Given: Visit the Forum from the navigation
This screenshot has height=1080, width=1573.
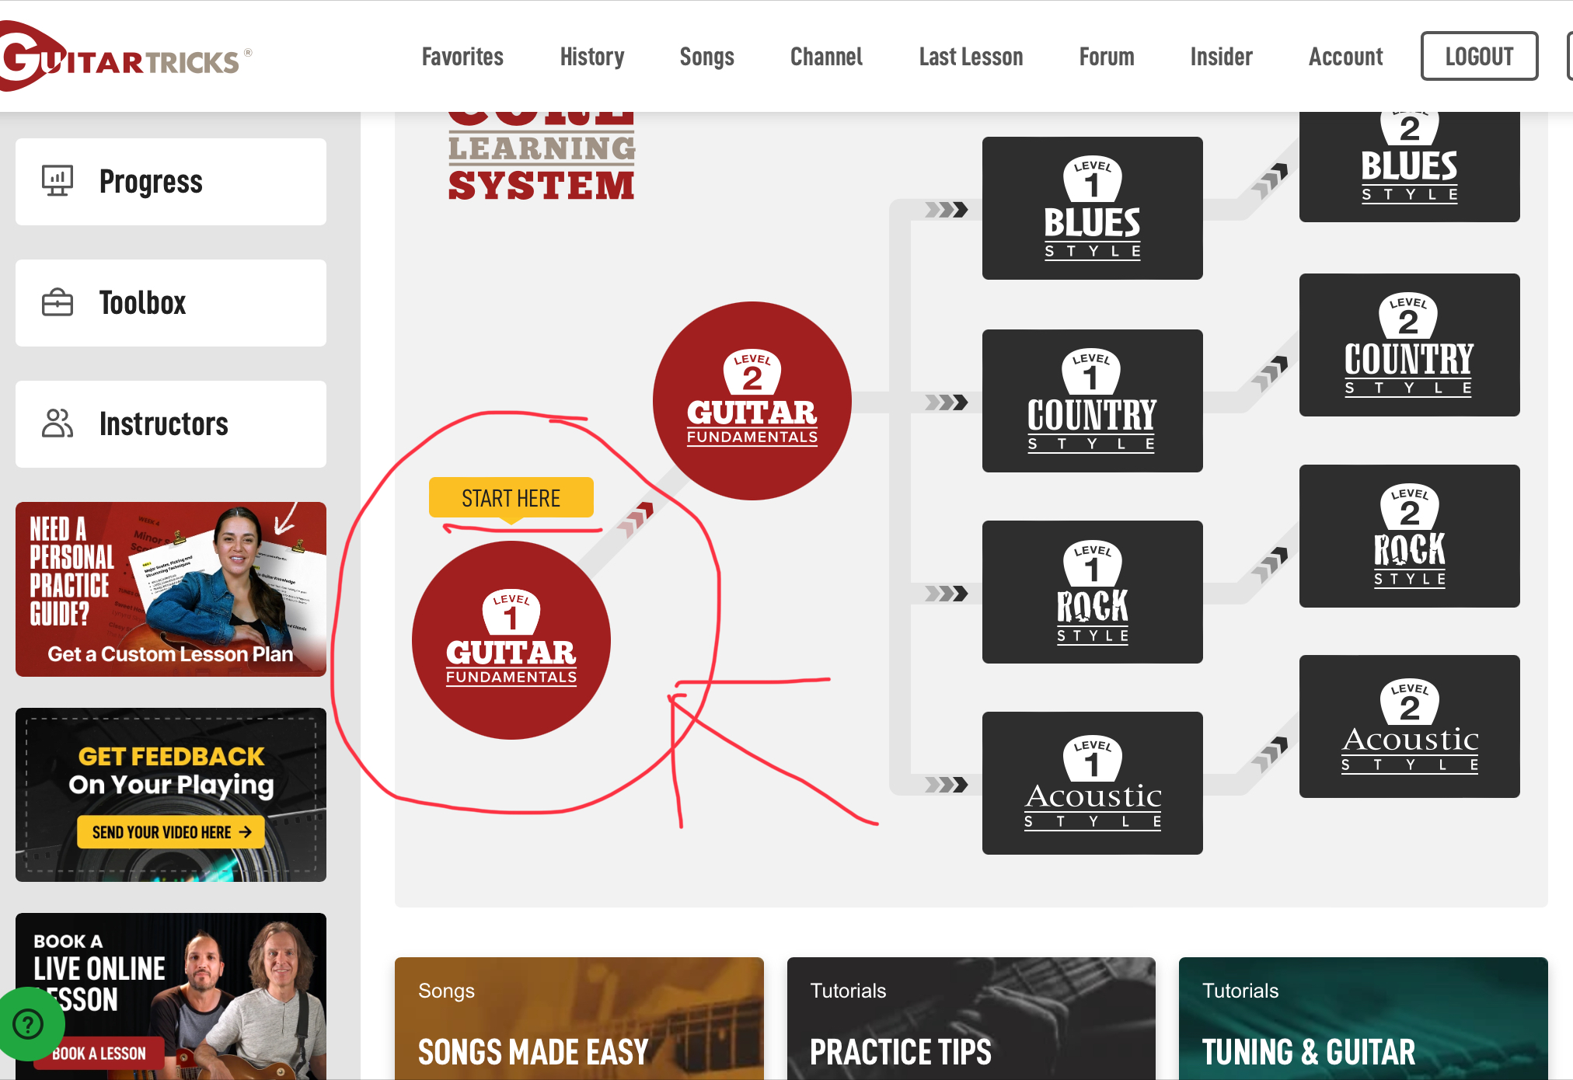Looking at the screenshot, I should (1107, 57).
